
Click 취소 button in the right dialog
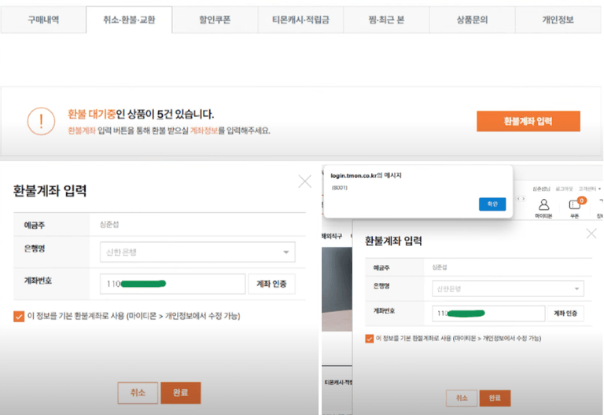460,398
